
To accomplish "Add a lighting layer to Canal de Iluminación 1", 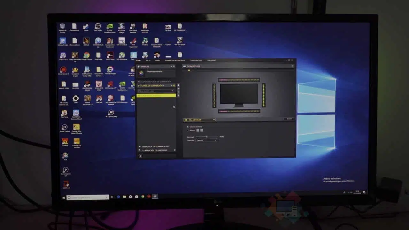I will (x=171, y=86).
